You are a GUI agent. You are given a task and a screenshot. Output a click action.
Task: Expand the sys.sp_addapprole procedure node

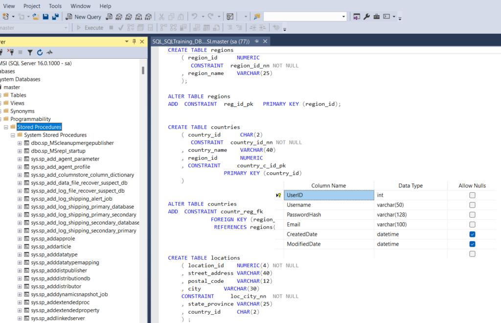coord(20,239)
